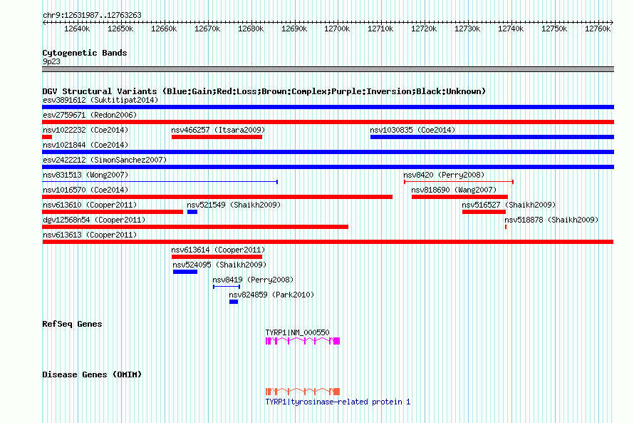Viewport: 634px width, 423px height.
Task: Click the thin blue nsv831513 line
Action: point(160,182)
